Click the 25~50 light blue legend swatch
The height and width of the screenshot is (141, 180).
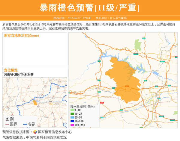(72, 117)
